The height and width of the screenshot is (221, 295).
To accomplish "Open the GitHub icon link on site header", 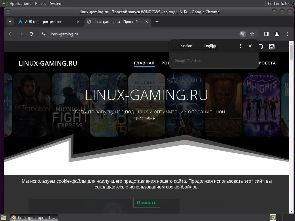I will [261, 47].
